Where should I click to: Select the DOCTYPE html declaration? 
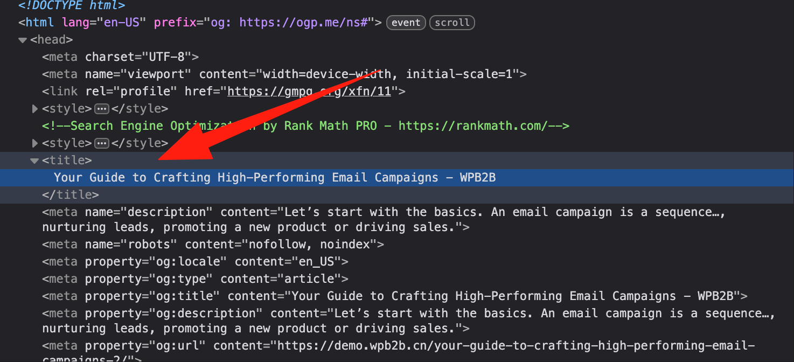[x=72, y=6]
